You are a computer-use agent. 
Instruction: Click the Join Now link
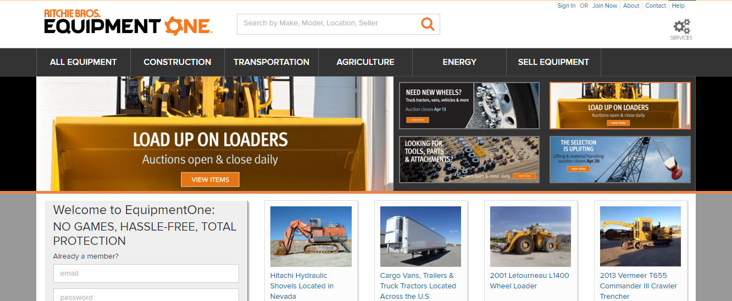(605, 6)
